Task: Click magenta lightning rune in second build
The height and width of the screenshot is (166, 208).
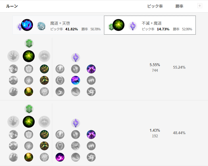Action: (60, 157)
